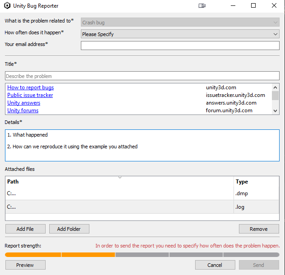Open the 'Unity answers' link

pyautogui.click(x=23, y=103)
